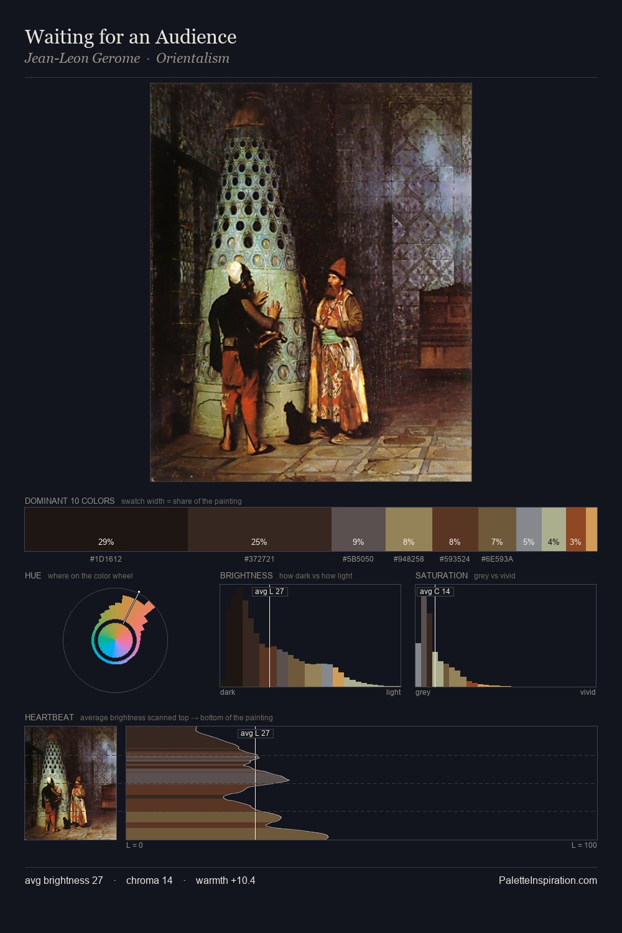Choose the 8% olive-tan #948258 swatch
The height and width of the screenshot is (933, 622).
point(409,529)
